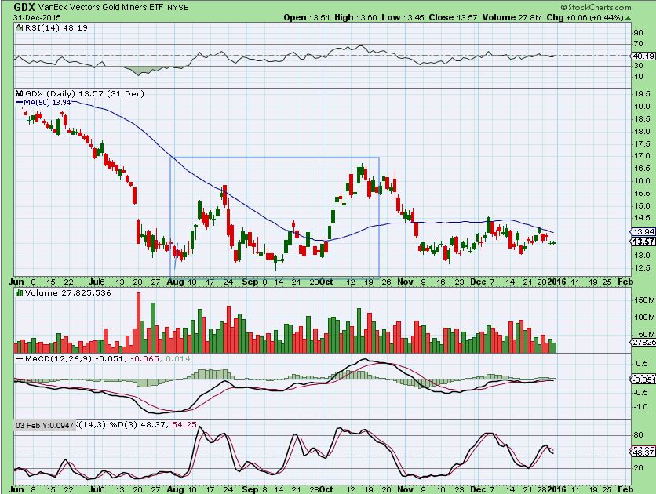Click Sep on the bottom stochastic date axis
Viewport: 656px width, 494px height.
[250, 489]
